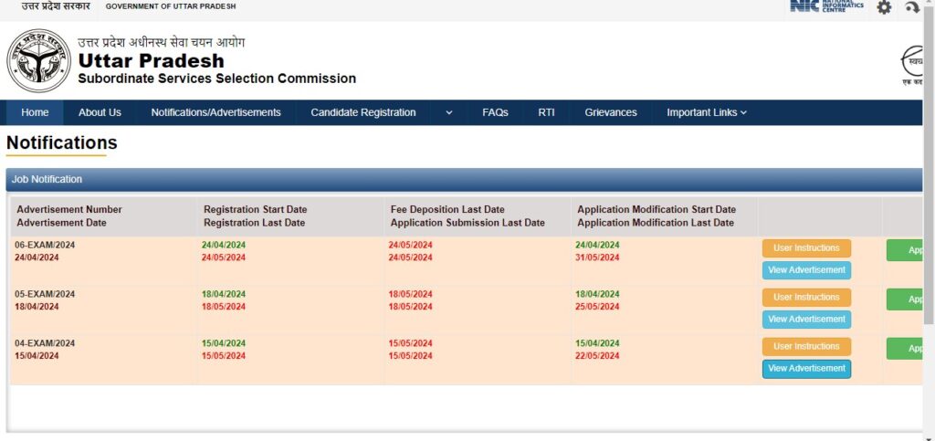The width and height of the screenshot is (935, 441).
Task: View Advertisement for 06-EXAM/2024
Action: coord(806,270)
